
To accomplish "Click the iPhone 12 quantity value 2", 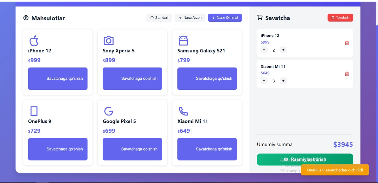I will 273,50.
